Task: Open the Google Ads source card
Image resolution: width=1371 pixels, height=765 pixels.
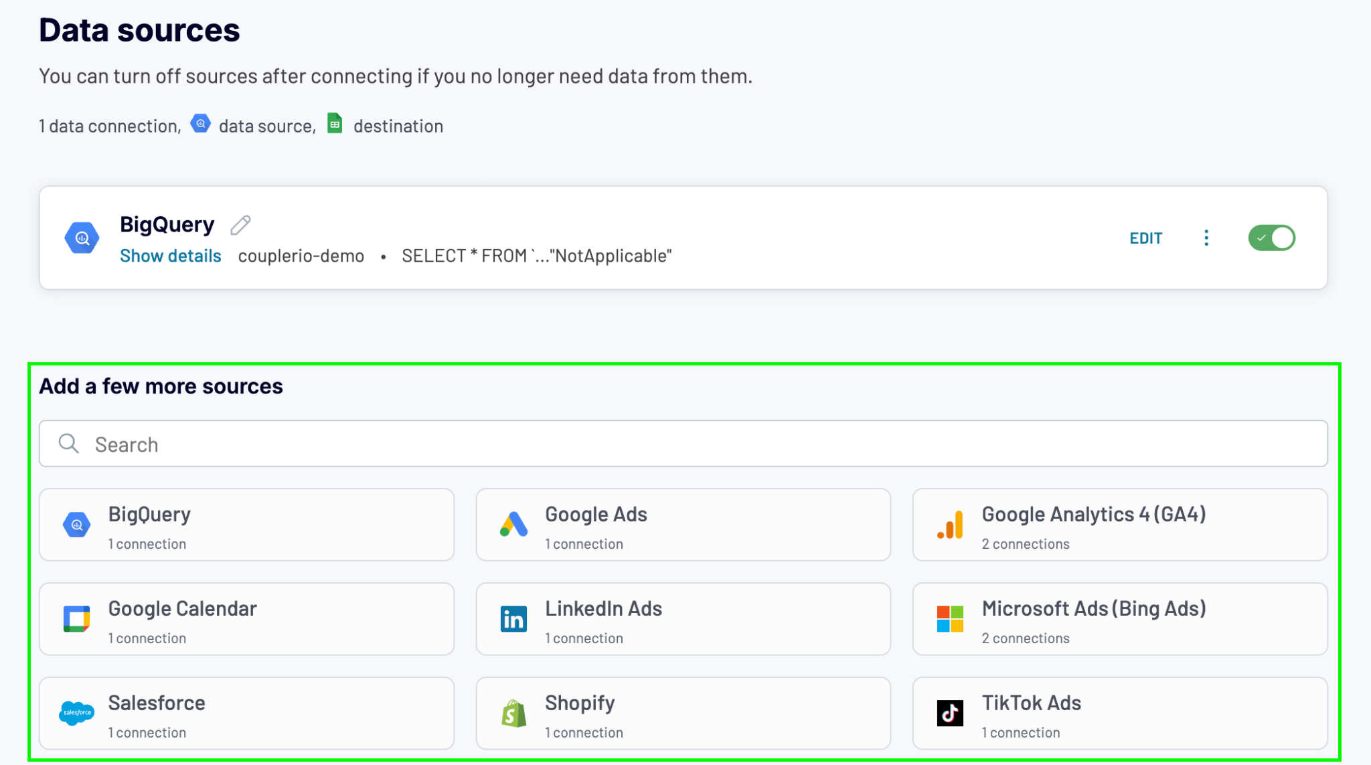Action: [x=683, y=525]
